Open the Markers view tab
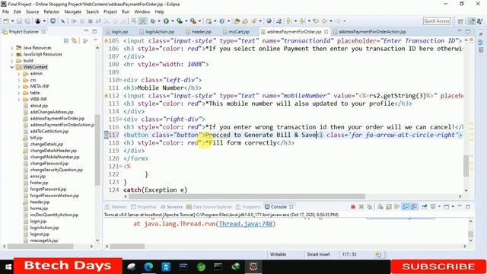Screen dimensions: 487x274 point(116,207)
